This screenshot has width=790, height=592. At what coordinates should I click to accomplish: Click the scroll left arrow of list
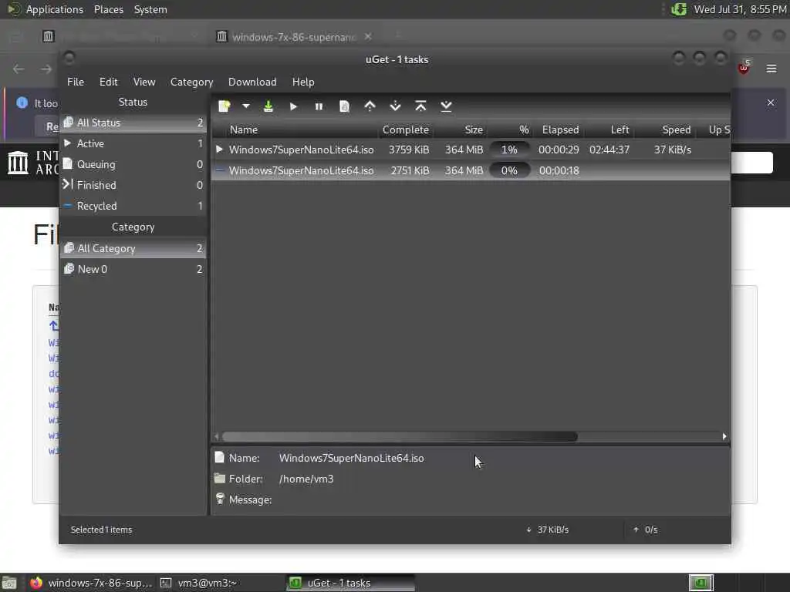217,436
